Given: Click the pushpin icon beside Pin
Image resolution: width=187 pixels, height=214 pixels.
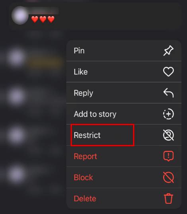Looking at the screenshot, I should [x=168, y=51].
